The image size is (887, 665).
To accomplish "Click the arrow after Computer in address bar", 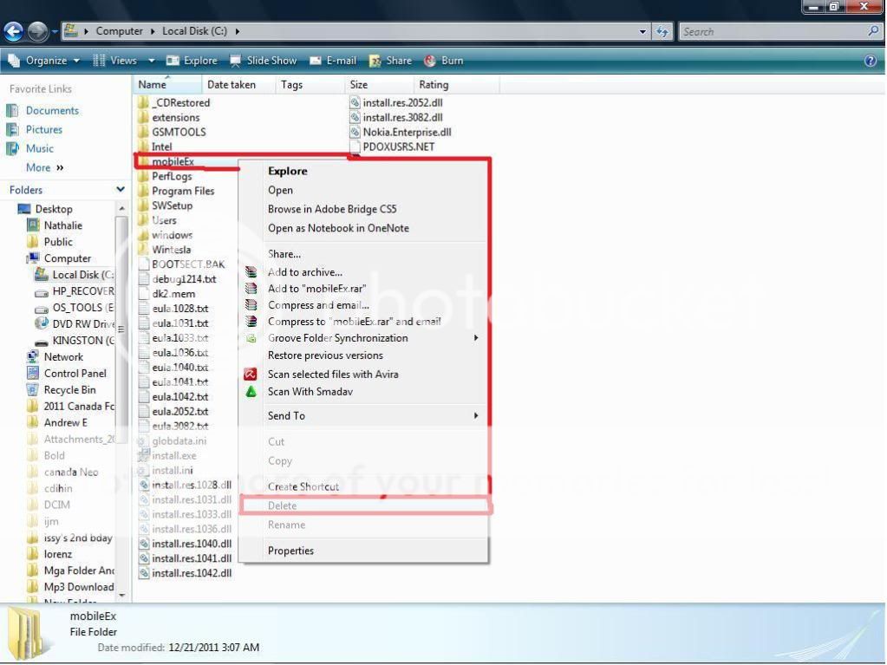I will [x=153, y=31].
